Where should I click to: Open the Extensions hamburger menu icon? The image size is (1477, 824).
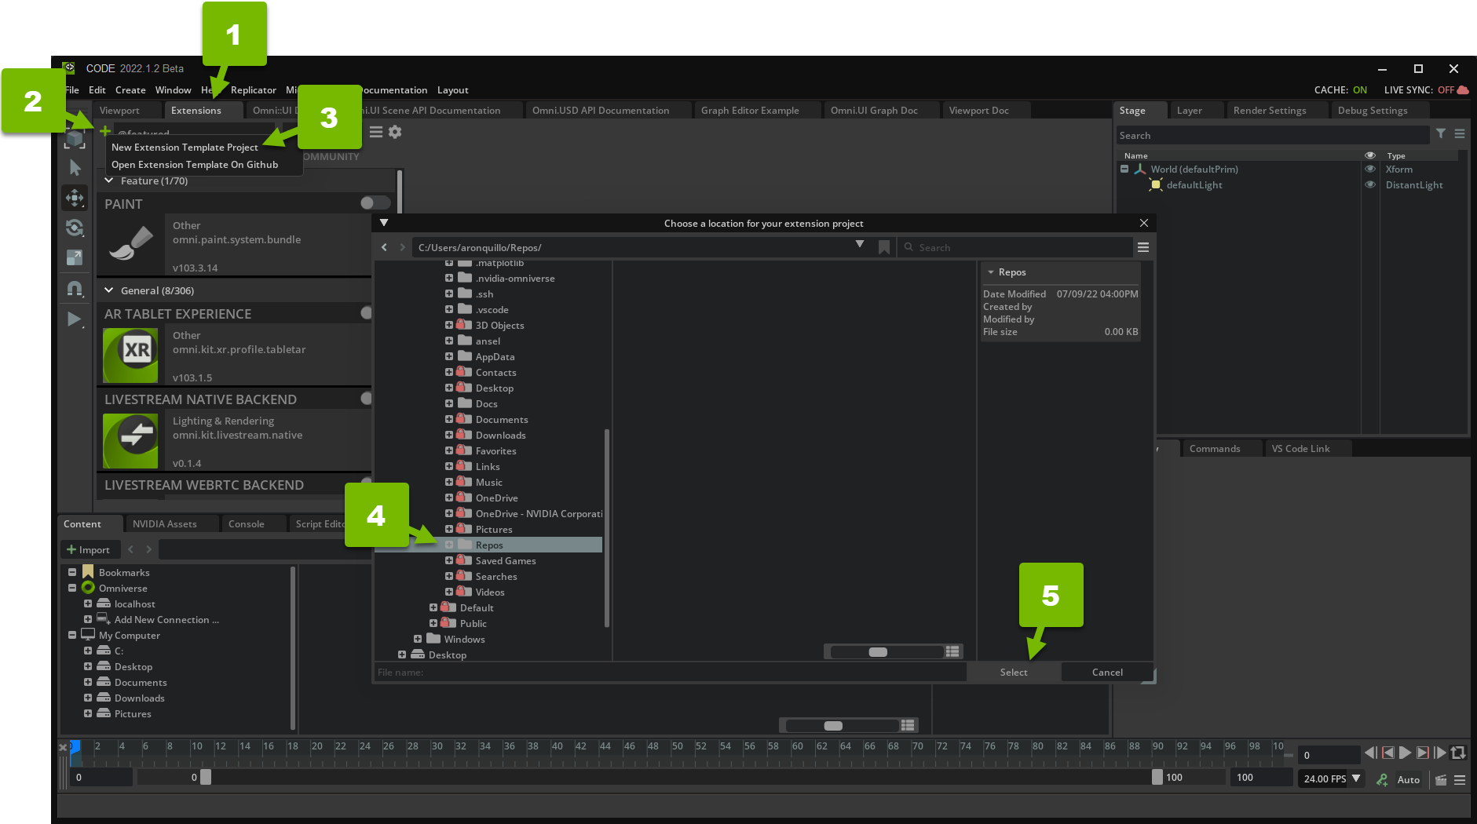(376, 132)
